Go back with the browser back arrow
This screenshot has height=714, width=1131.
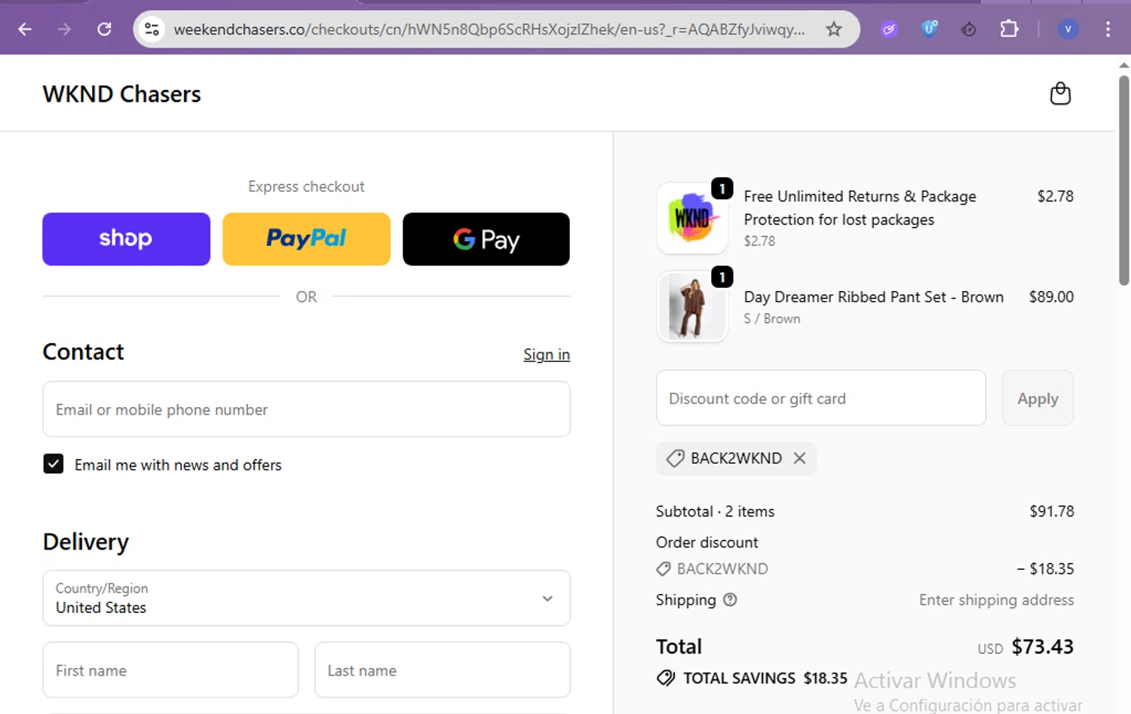pyautogui.click(x=25, y=29)
